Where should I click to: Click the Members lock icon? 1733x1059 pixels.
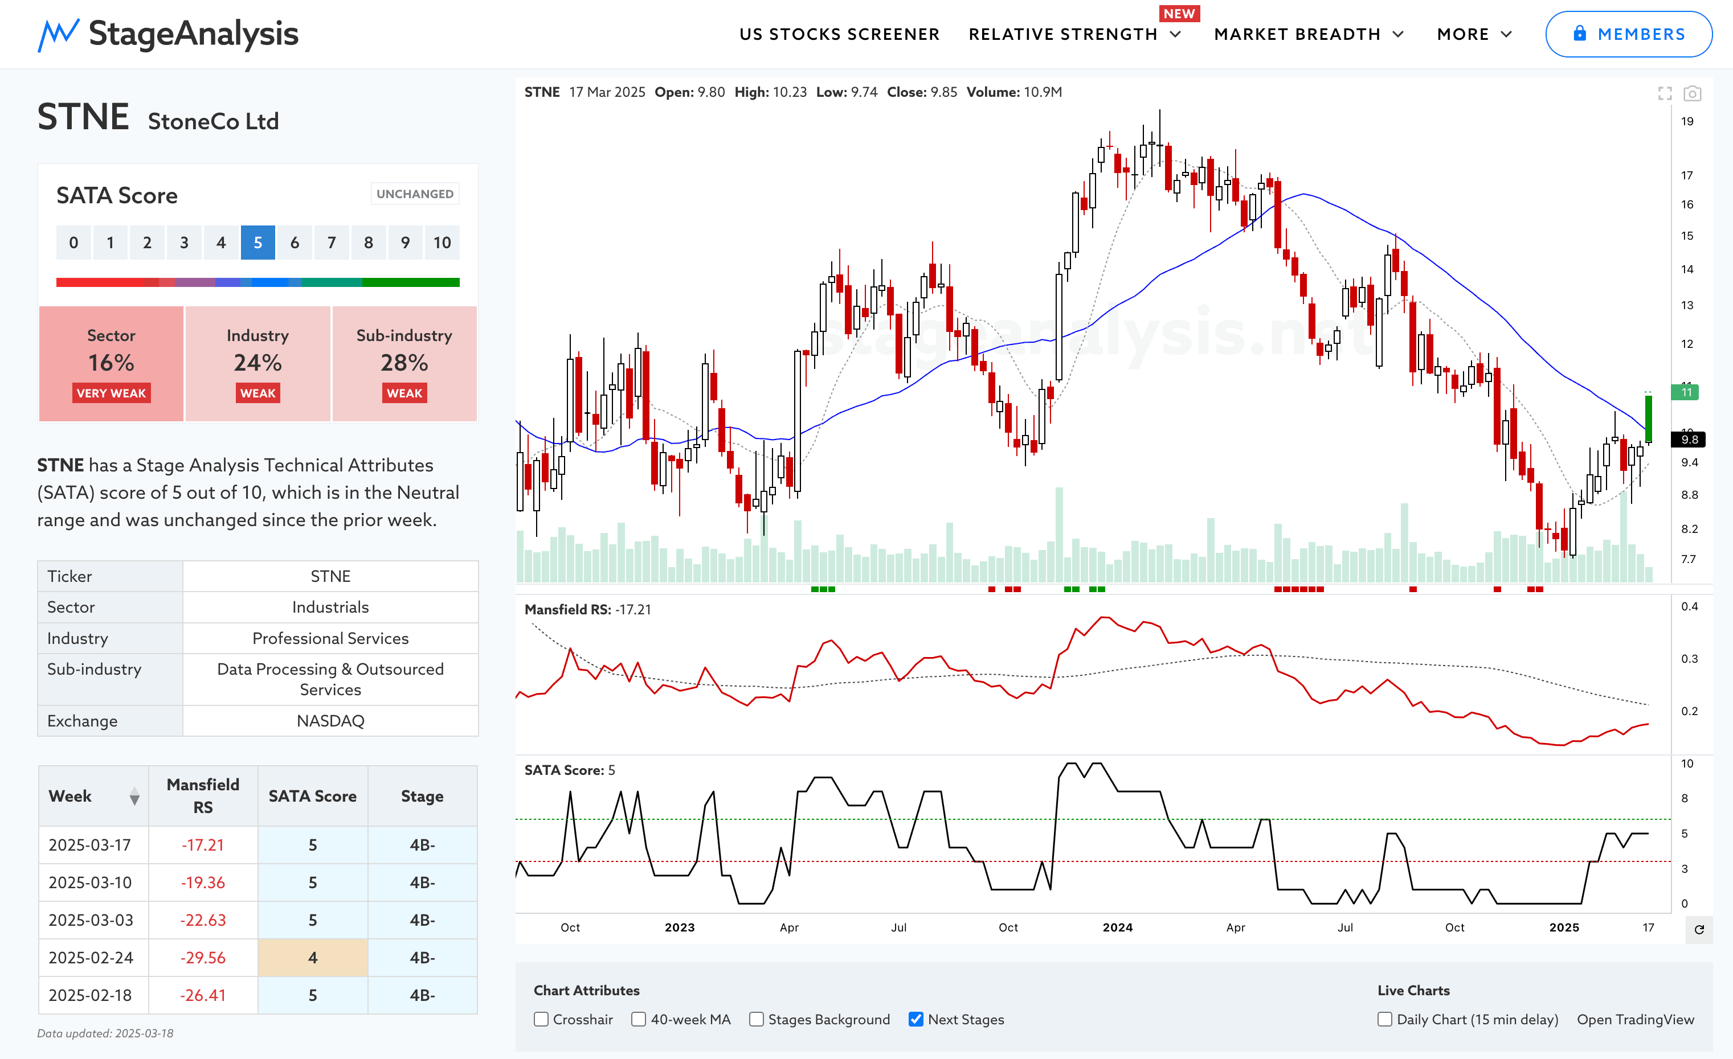tap(1580, 33)
